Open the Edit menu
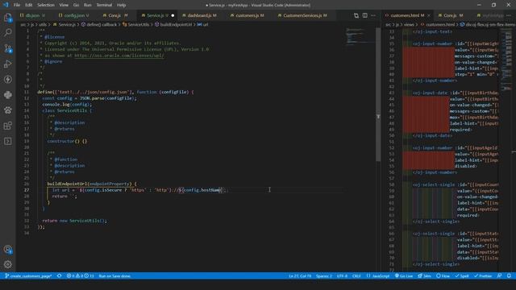Screen dimensions: 516x290 point(29,5)
